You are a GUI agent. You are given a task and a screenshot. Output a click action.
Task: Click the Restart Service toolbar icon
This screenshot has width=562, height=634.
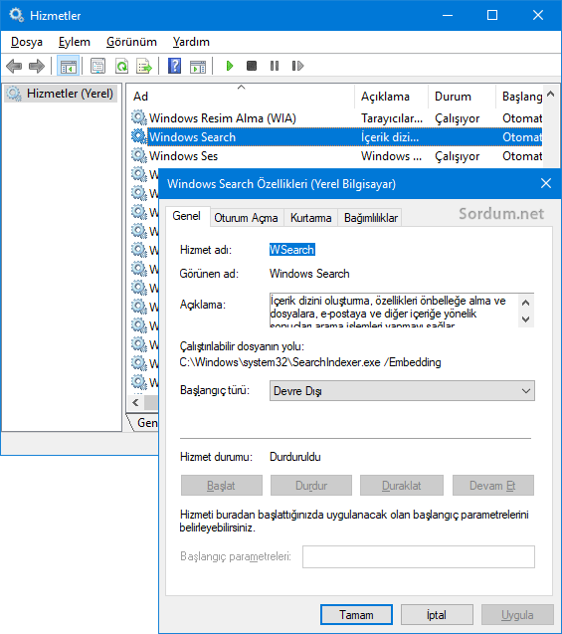coord(297,66)
